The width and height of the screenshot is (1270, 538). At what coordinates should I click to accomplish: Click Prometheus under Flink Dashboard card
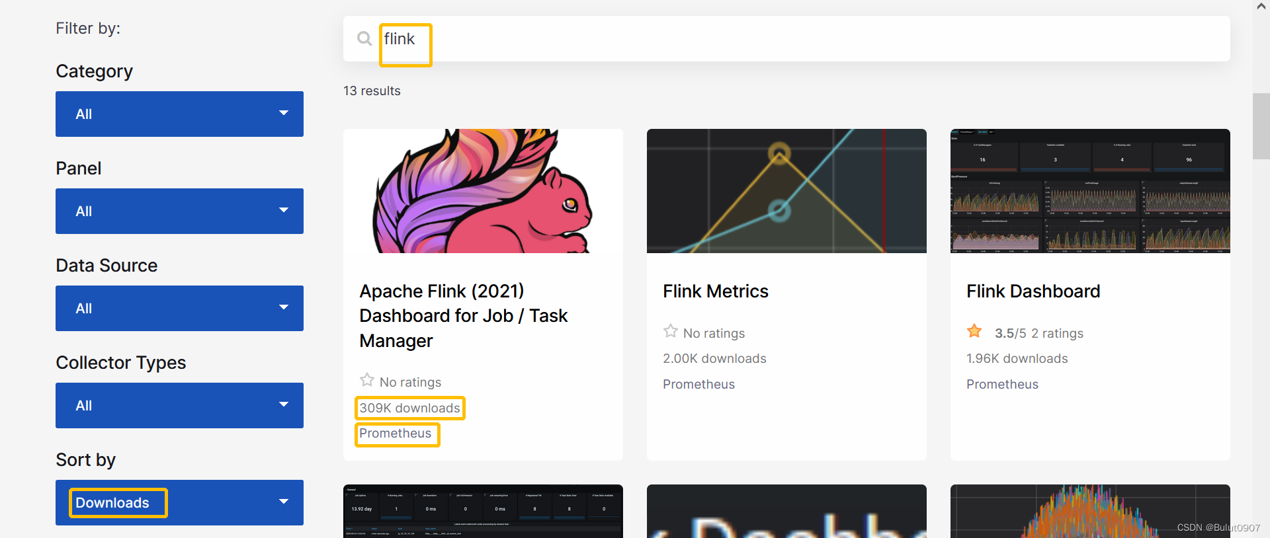[x=1003, y=384]
